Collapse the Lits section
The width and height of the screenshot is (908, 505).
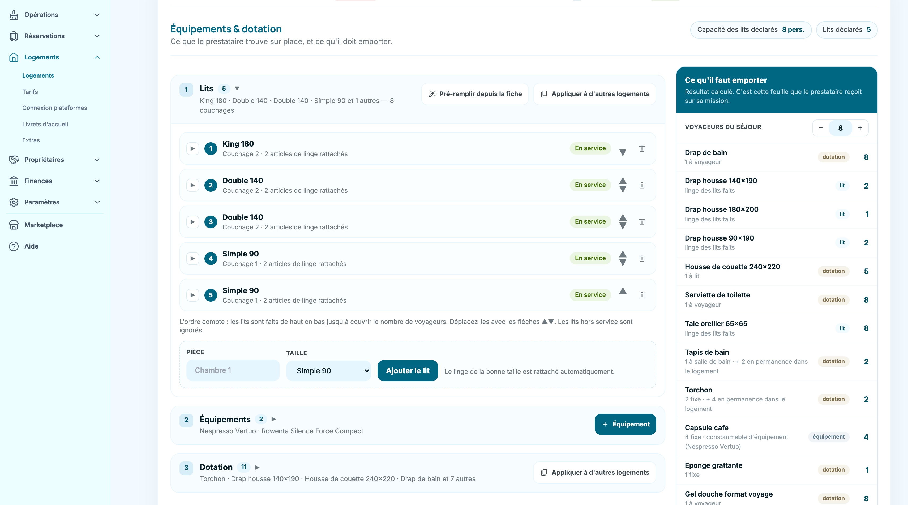237,88
